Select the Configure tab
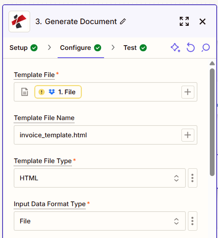Viewport: 218px width, 238px height. tap(81, 48)
